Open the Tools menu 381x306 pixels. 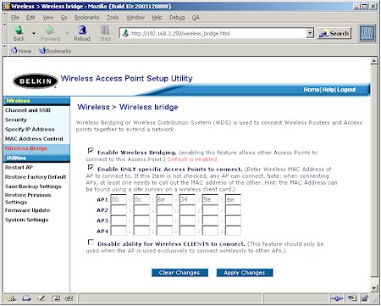113,18
